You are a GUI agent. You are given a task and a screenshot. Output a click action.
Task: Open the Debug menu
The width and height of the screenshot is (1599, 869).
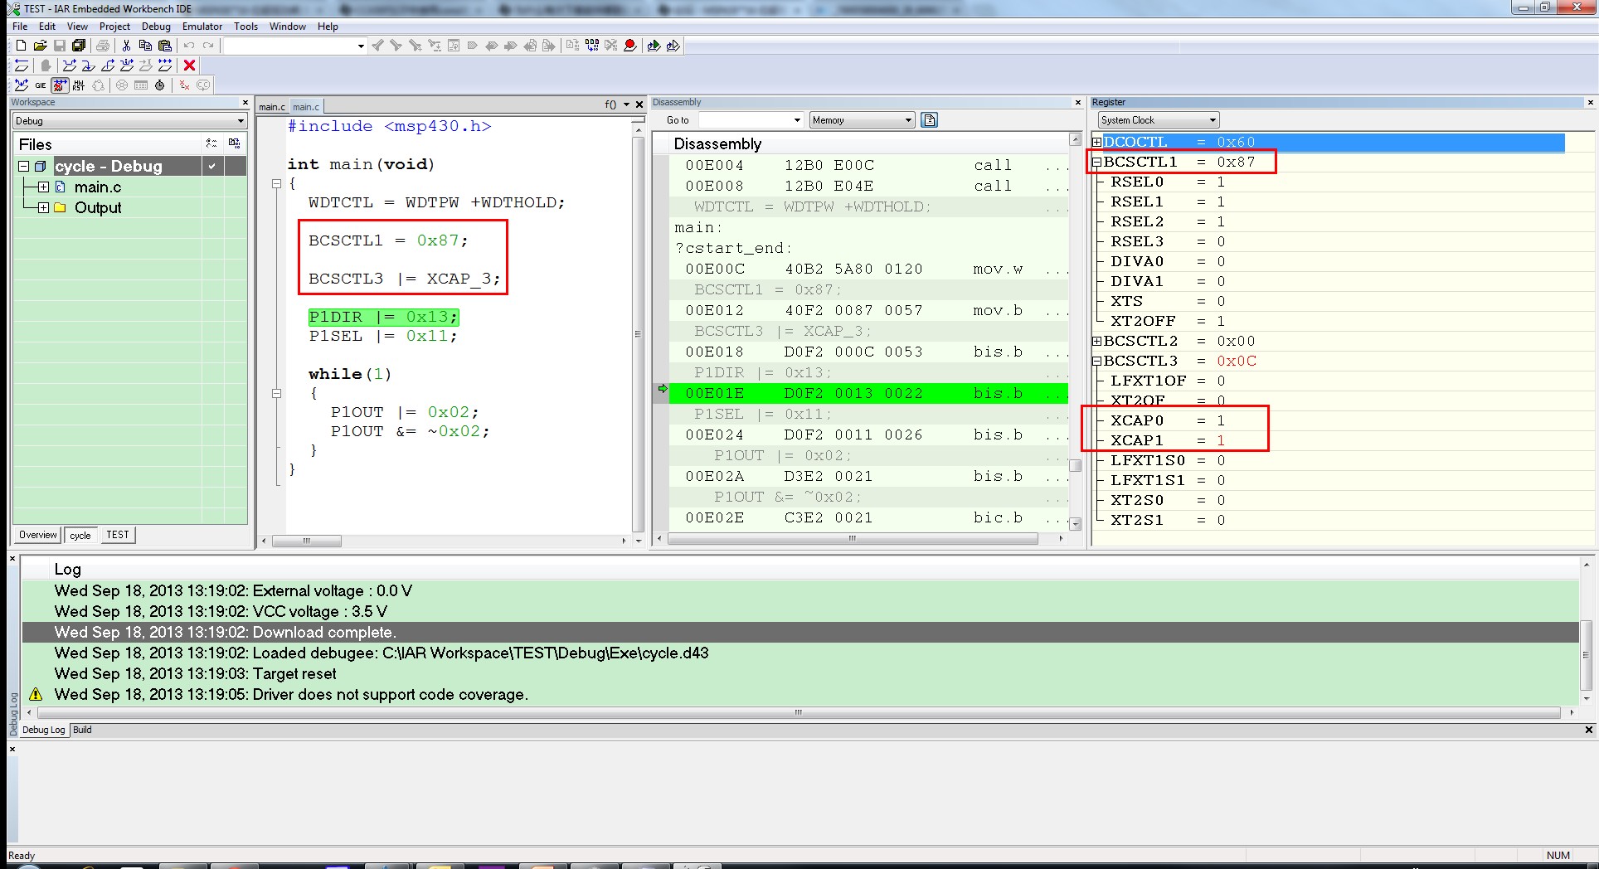coord(156,27)
